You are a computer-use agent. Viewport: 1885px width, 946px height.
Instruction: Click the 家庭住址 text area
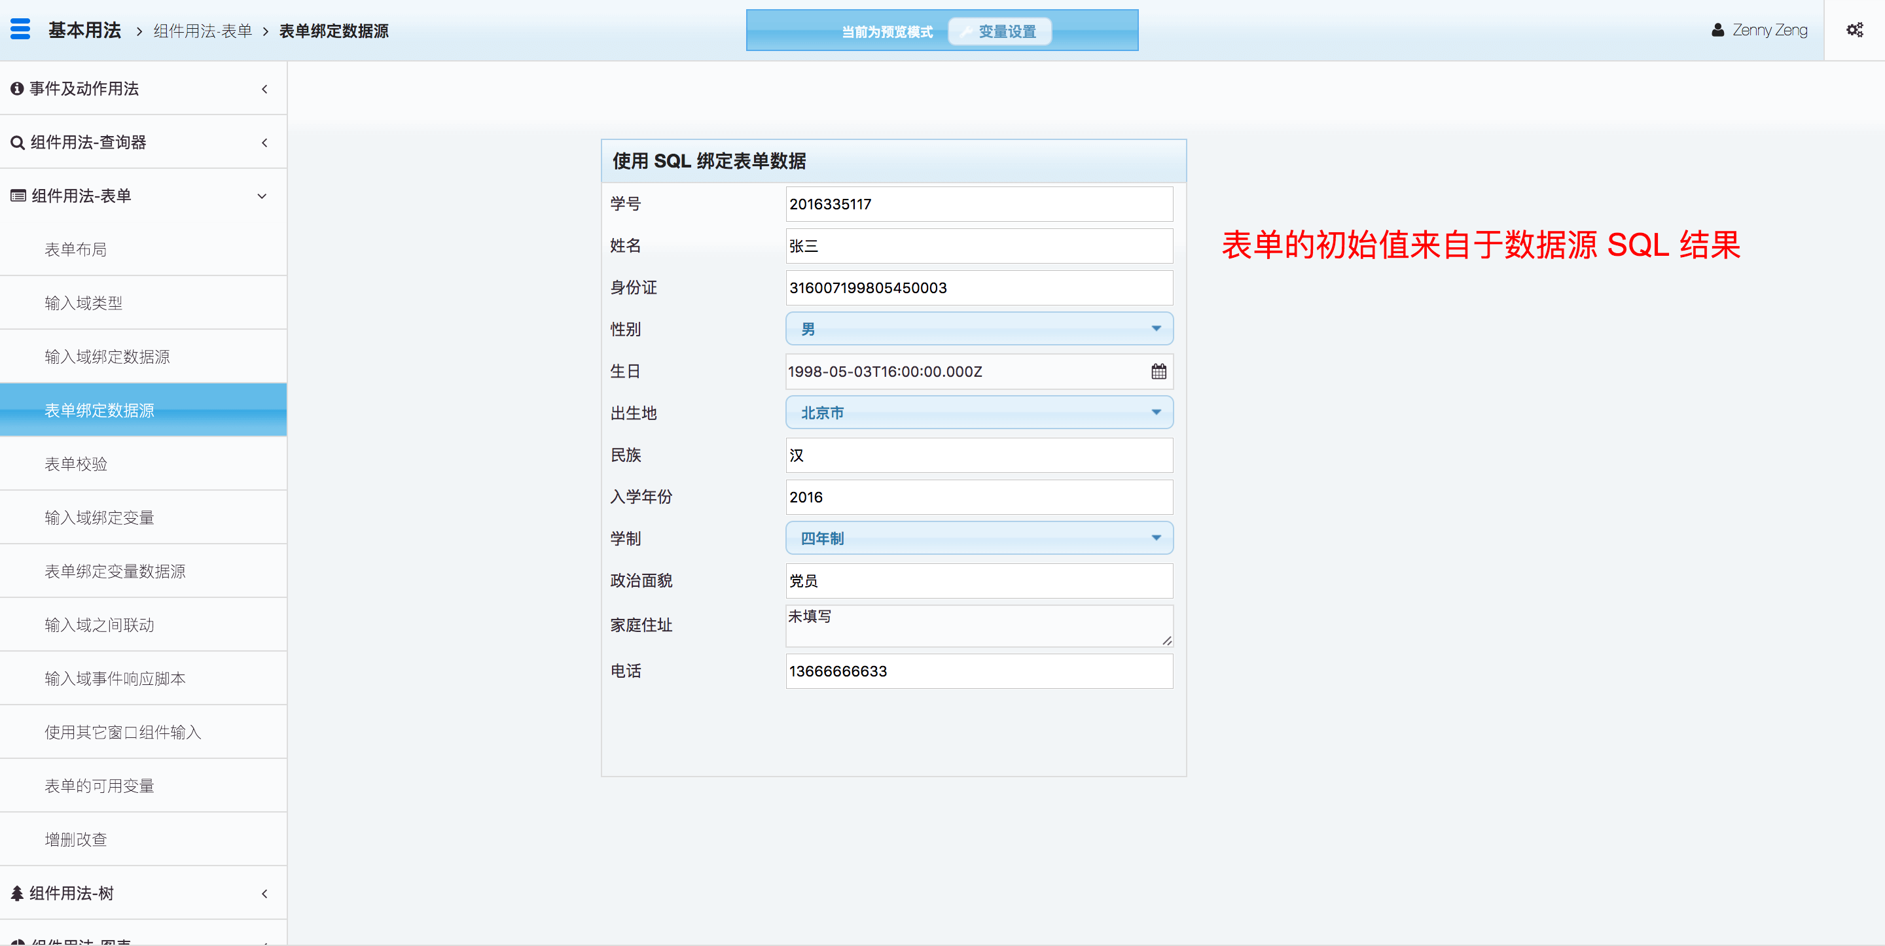(978, 625)
